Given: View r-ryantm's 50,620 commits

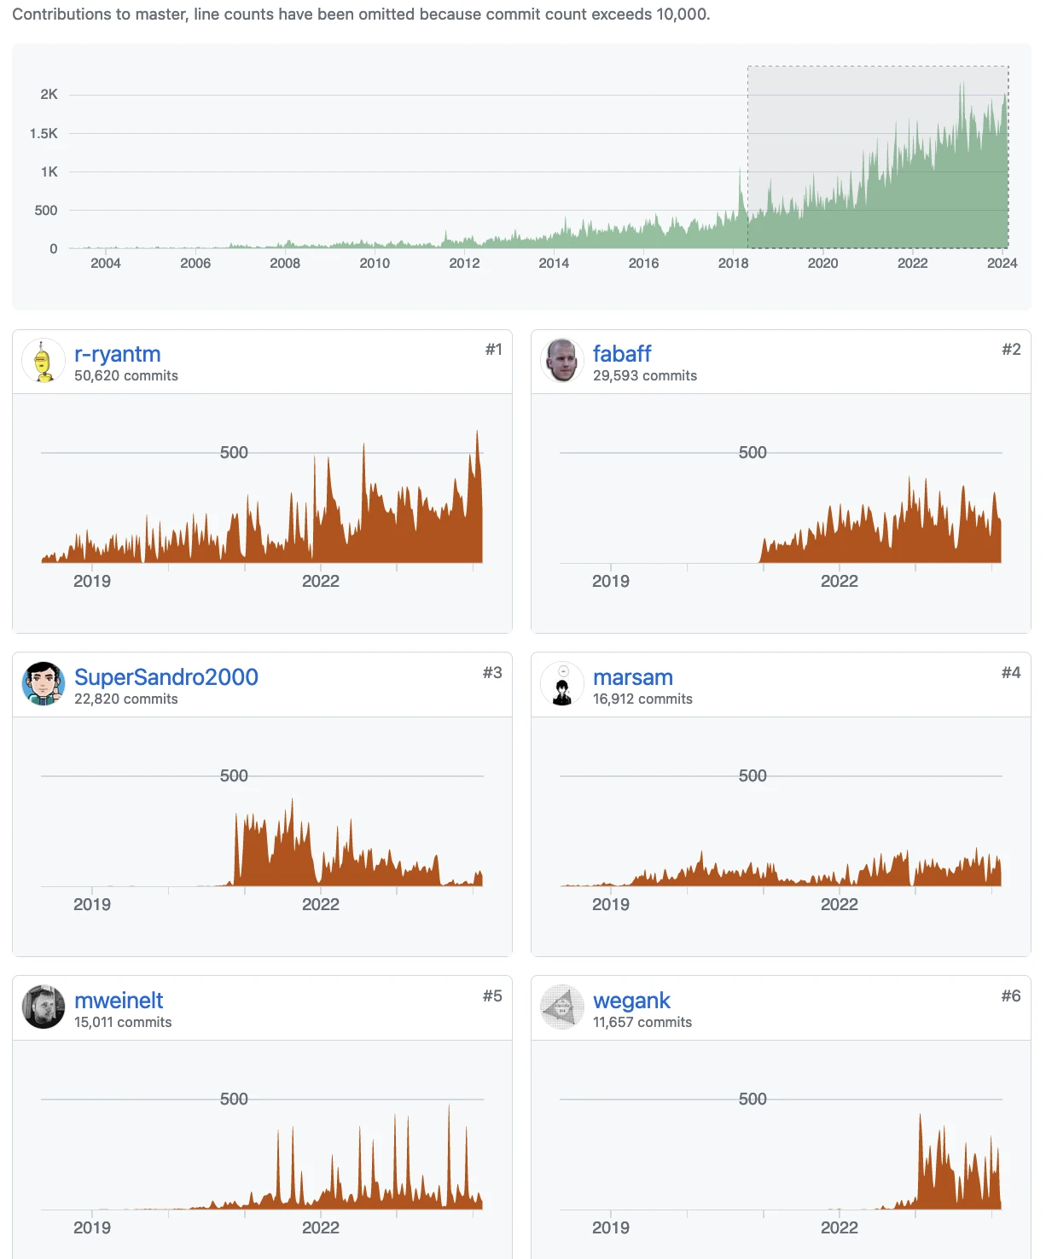Looking at the screenshot, I should (x=125, y=376).
